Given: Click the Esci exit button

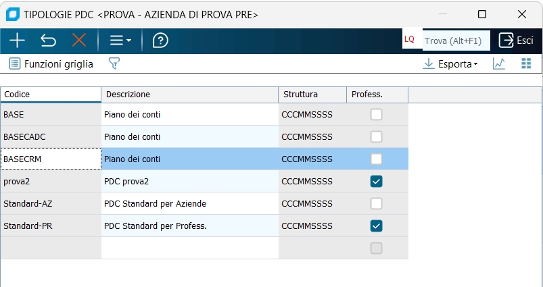Looking at the screenshot, I should pos(516,41).
